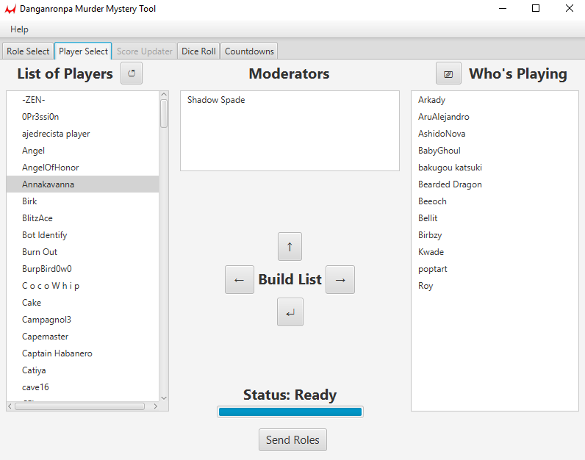
Task: Select AngelOfHonor in the player list
Action: click(x=82, y=168)
